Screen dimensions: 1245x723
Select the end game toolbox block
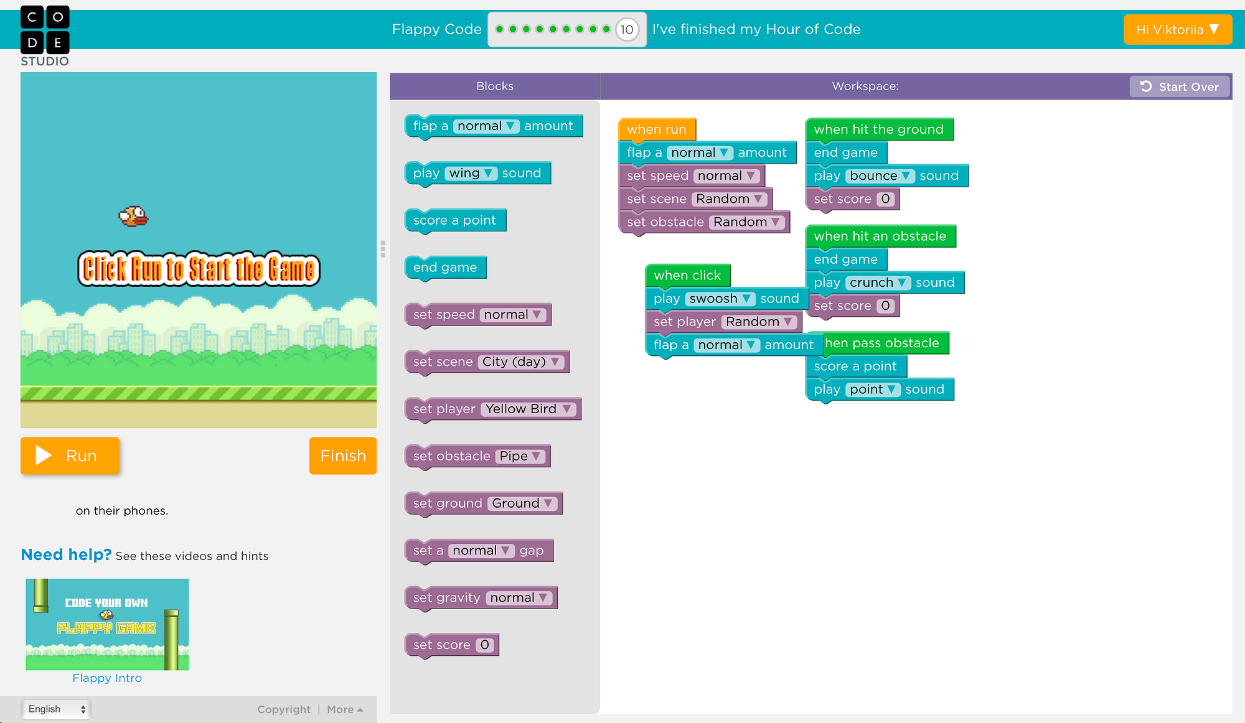click(444, 268)
